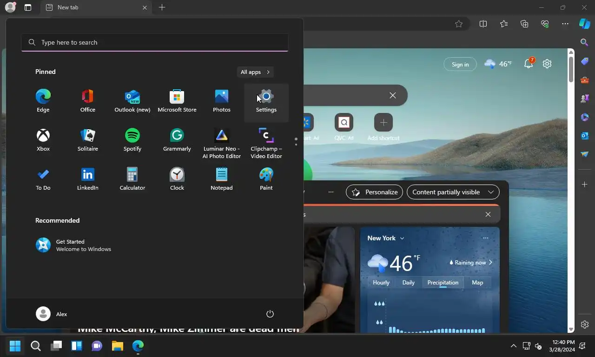Select the Precipitation weather tab

point(443,283)
